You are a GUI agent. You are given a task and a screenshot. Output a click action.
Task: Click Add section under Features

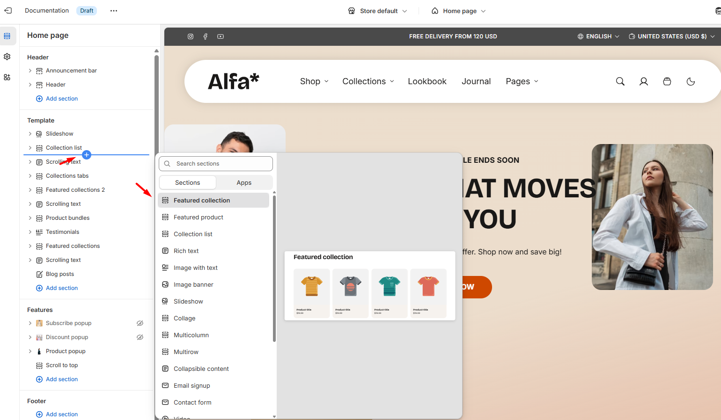pos(57,379)
